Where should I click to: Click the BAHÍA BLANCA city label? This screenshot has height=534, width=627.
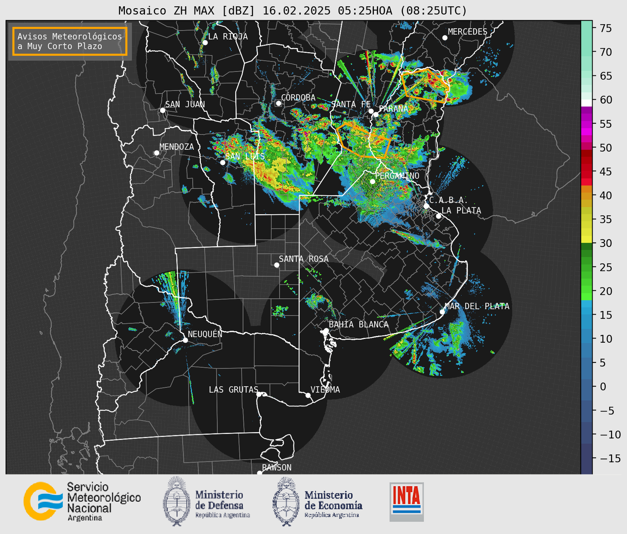359,325
